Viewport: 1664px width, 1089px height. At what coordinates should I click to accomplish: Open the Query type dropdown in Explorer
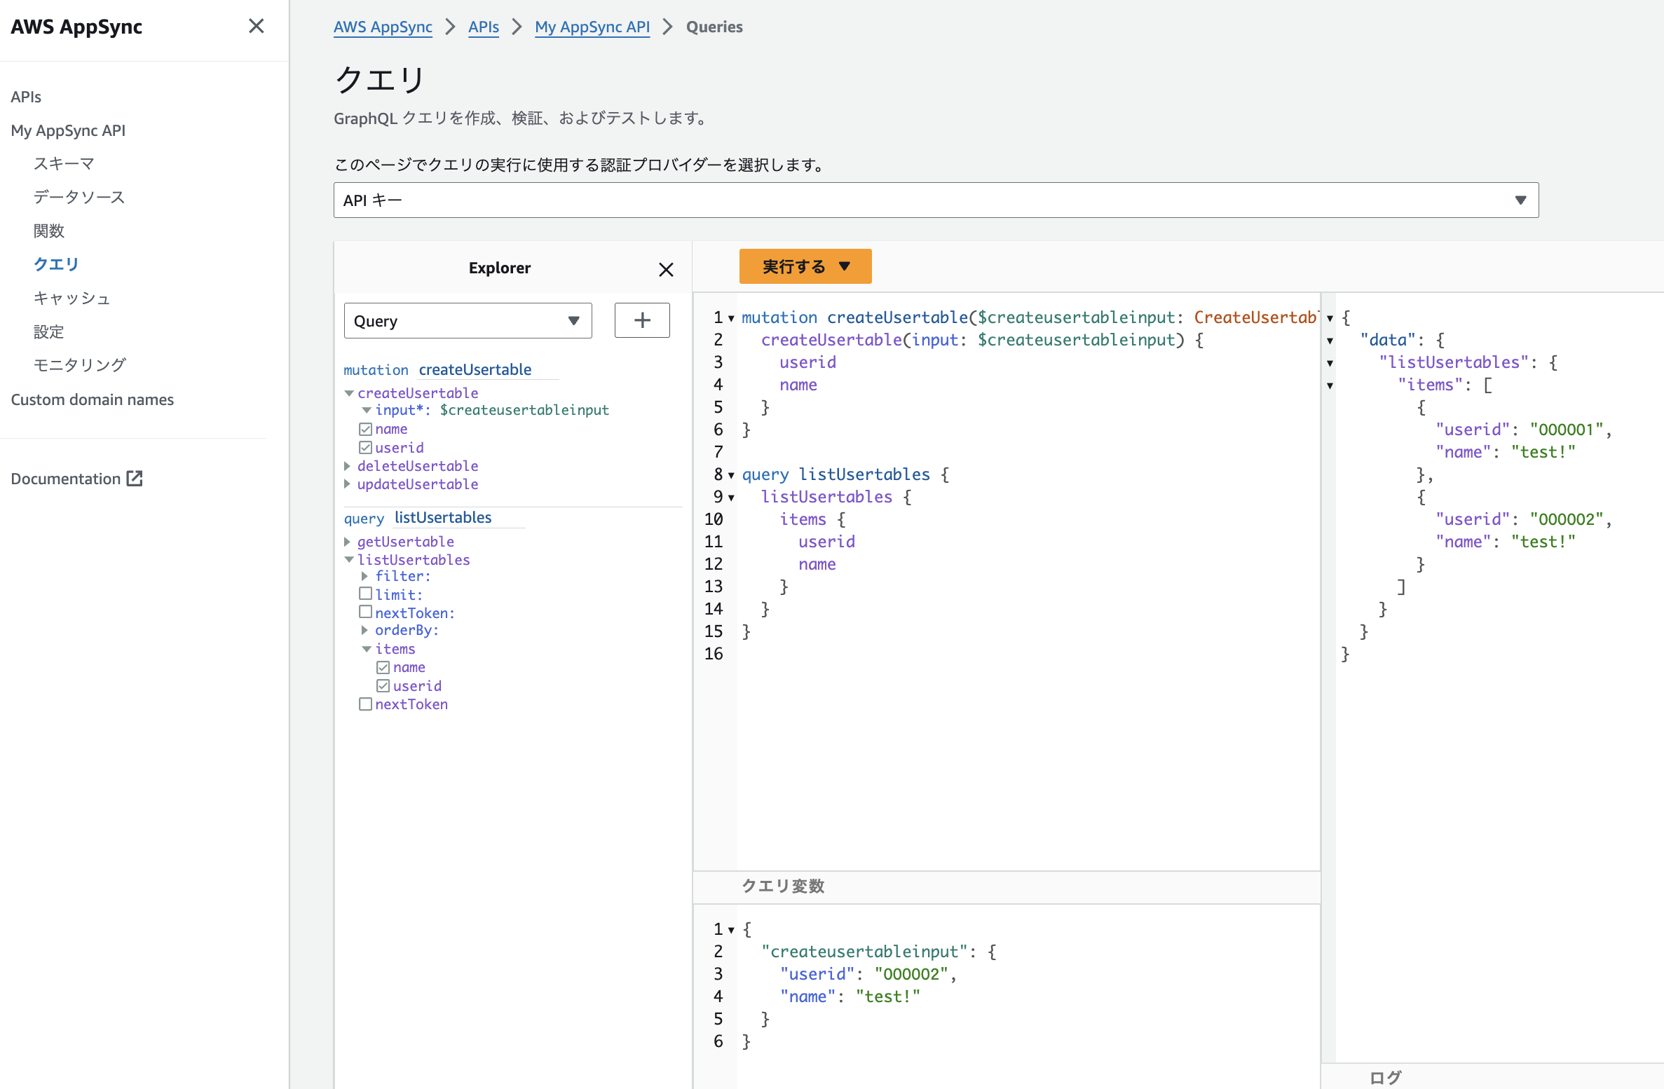click(x=468, y=321)
